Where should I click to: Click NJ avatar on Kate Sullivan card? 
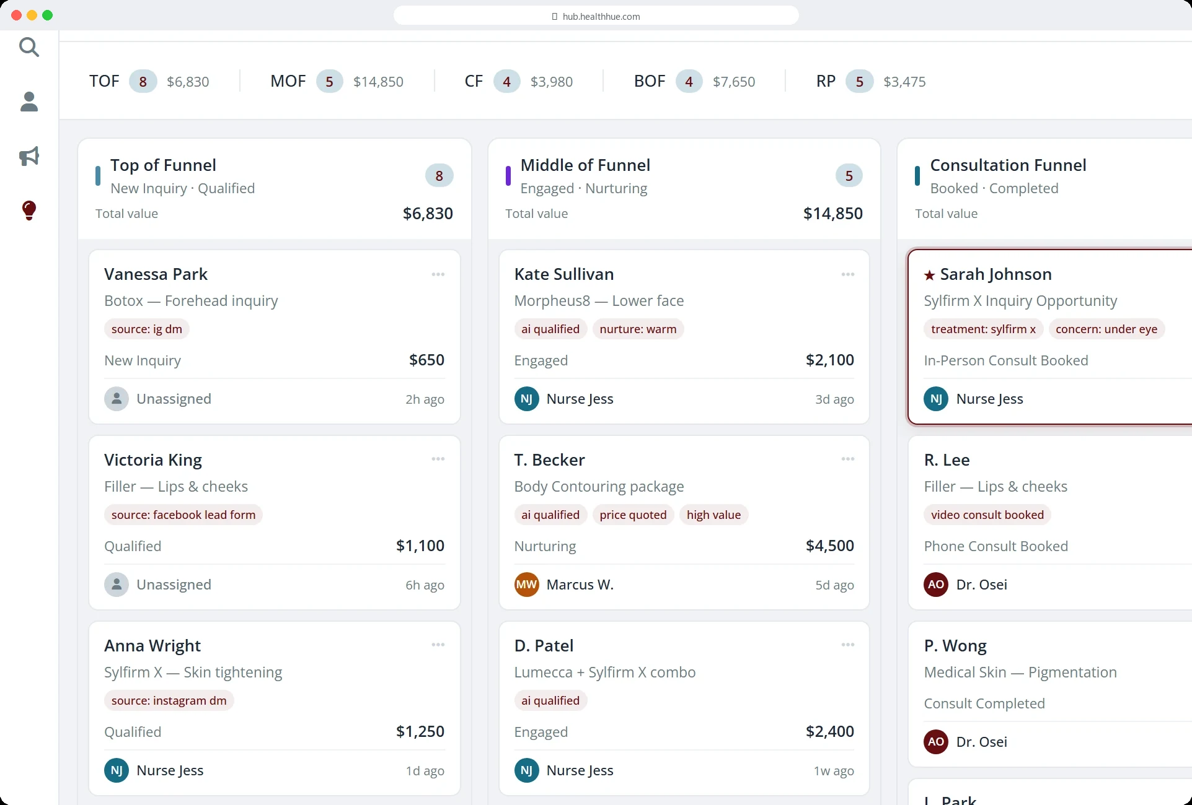(526, 399)
